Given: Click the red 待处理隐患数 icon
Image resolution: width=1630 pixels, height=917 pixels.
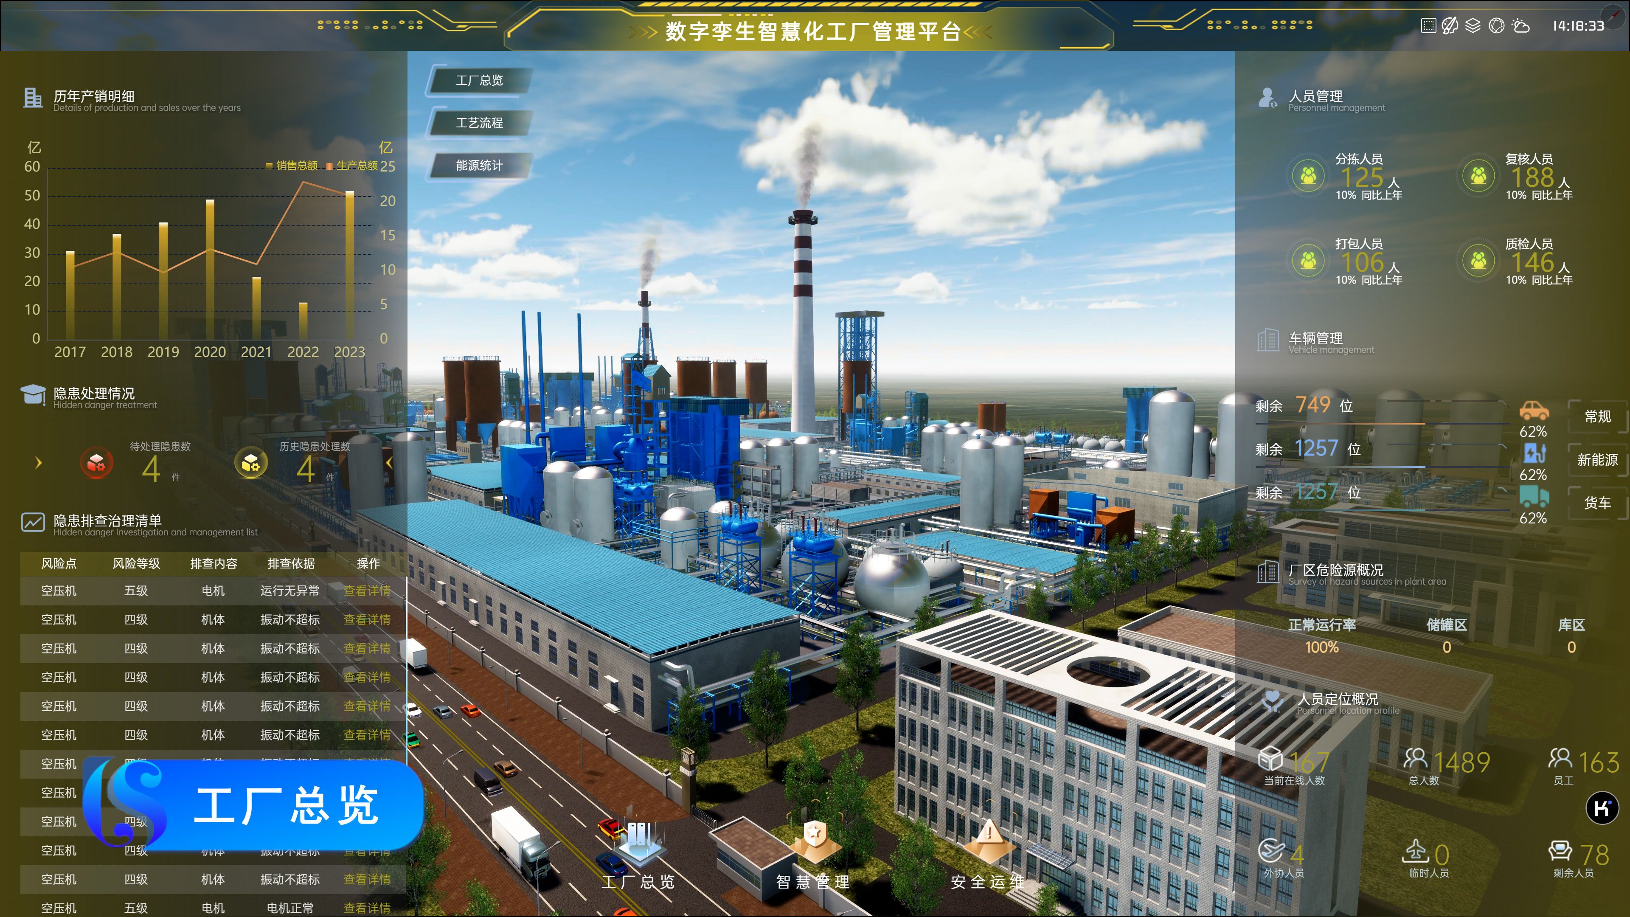Looking at the screenshot, I should (96, 463).
